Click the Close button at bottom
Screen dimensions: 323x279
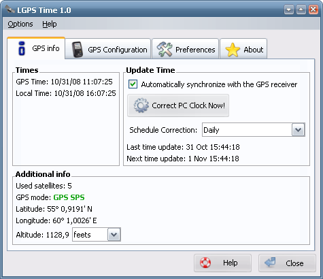click(287, 263)
